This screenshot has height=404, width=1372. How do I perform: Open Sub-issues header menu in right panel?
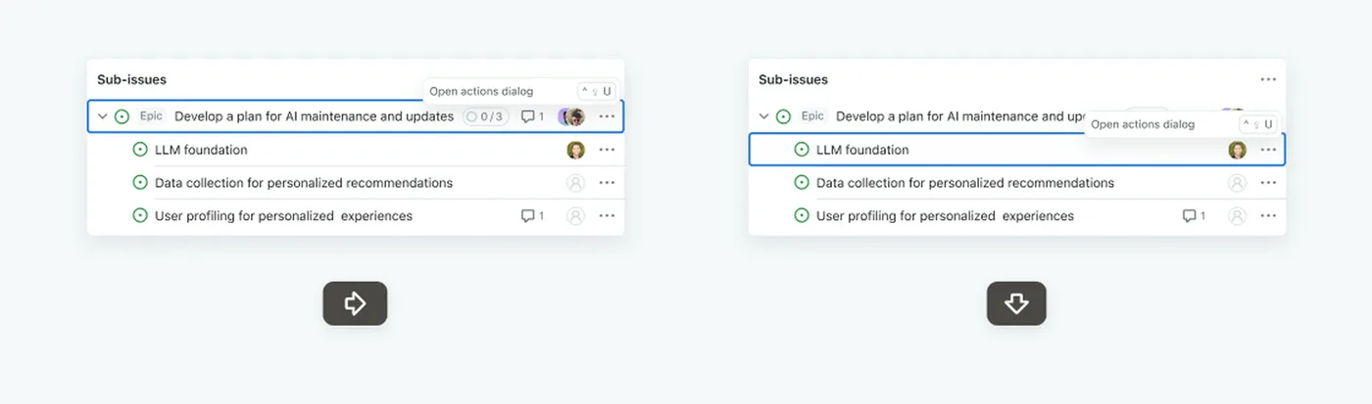point(1268,79)
